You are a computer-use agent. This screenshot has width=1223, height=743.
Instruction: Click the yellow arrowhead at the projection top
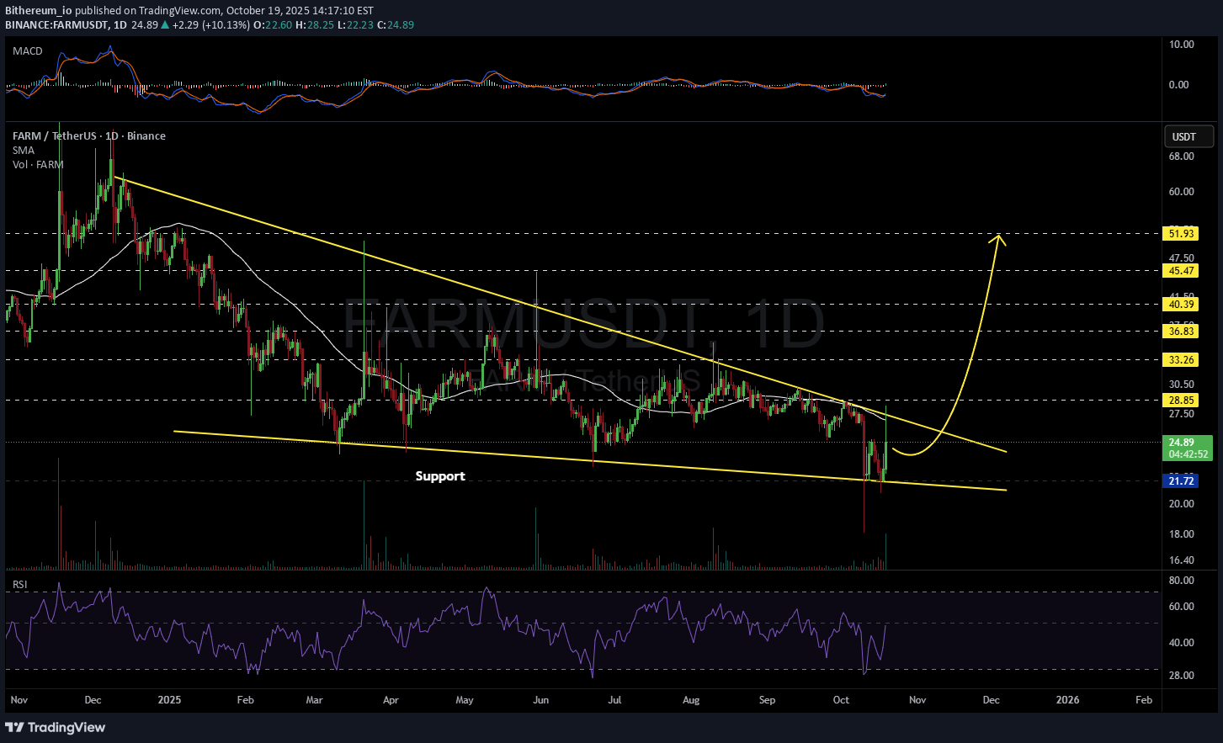pos(1000,238)
